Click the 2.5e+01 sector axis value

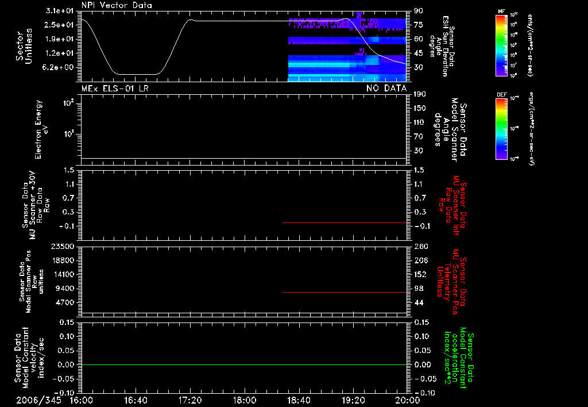click(x=59, y=25)
